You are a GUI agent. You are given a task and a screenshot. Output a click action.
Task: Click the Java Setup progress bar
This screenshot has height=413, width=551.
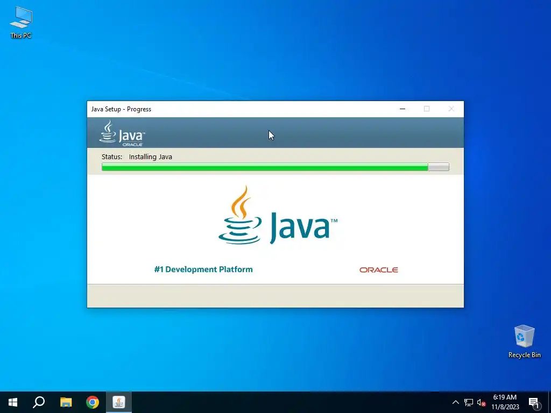pos(275,167)
